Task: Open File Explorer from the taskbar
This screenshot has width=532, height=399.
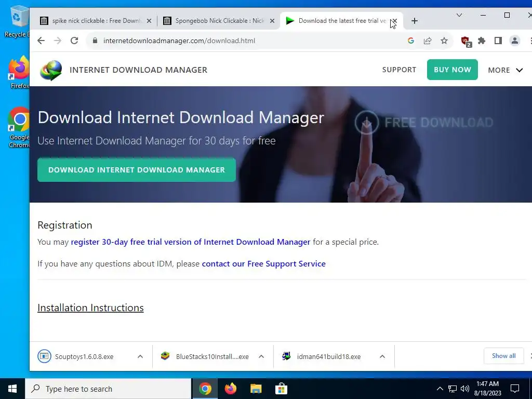Action: pos(256,389)
